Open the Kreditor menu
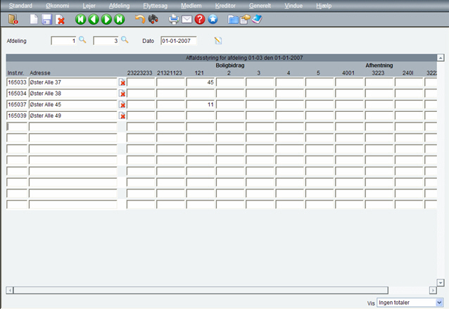The width and height of the screenshot is (449, 309). point(225,5)
